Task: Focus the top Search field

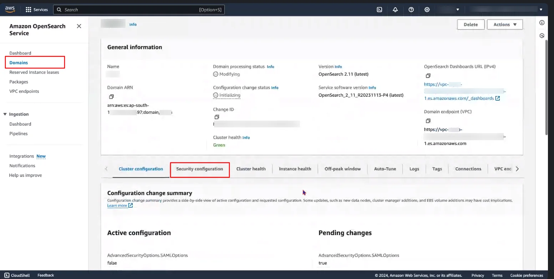Action: pyautogui.click(x=139, y=10)
